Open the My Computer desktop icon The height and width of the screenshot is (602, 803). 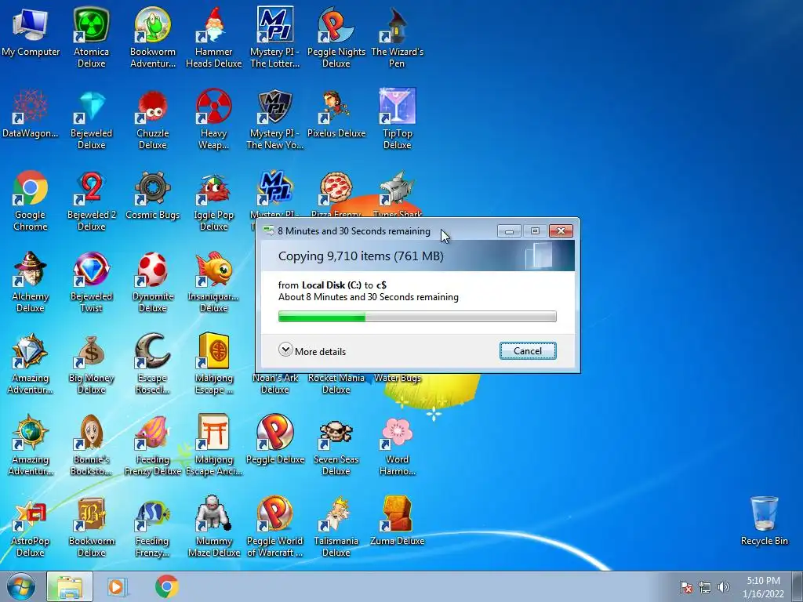(x=31, y=31)
